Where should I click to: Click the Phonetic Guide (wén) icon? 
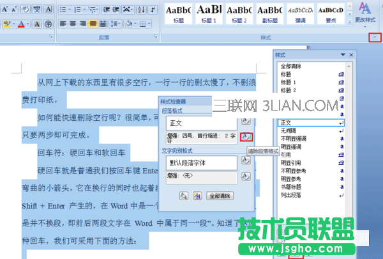click(x=37, y=10)
